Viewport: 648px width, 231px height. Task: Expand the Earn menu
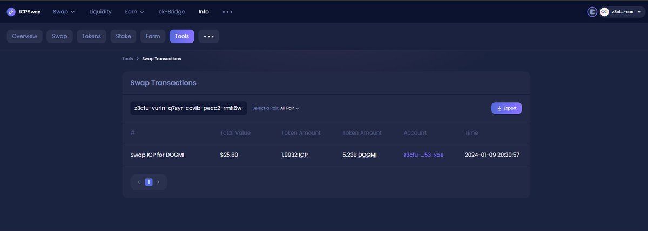(x=134, y=11)
